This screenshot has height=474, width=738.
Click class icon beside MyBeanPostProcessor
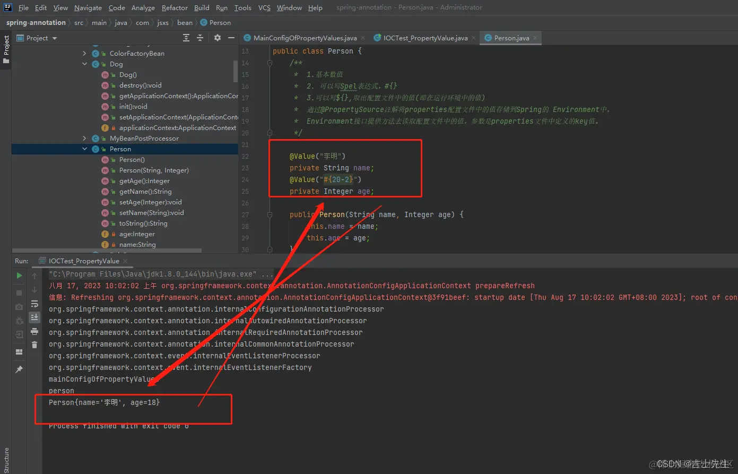click(95, 139)
